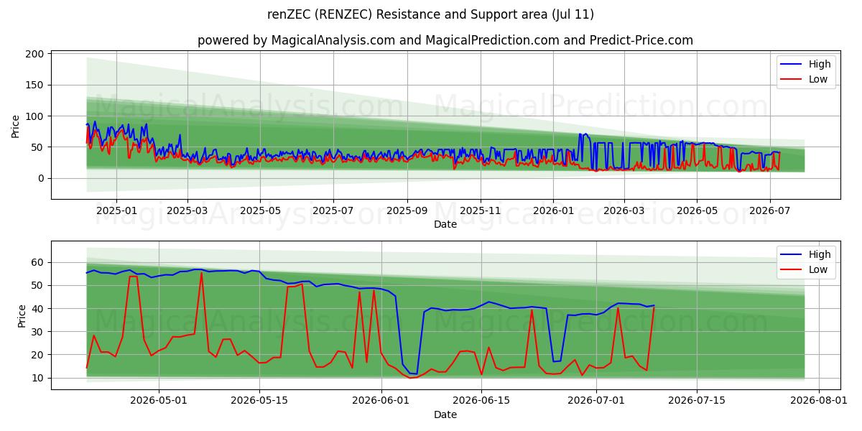The image size is (862, 431).
Task: Click the '200' y-axis label on top chart
Action: tap(36, 54)
